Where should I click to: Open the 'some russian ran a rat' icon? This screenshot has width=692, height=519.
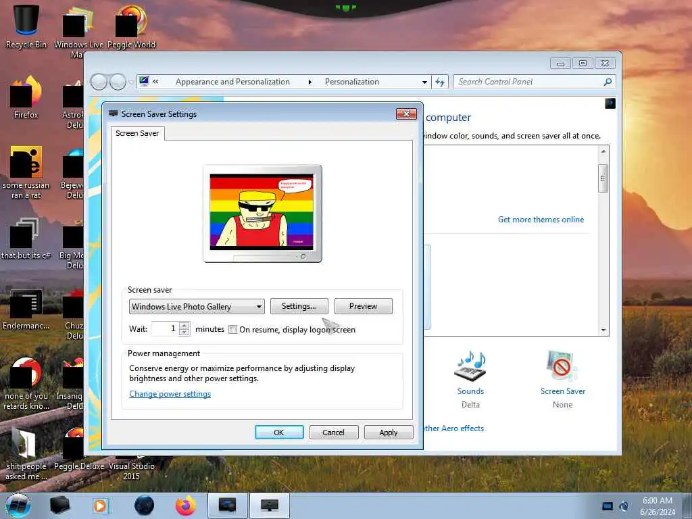click(x=26, y=172)
